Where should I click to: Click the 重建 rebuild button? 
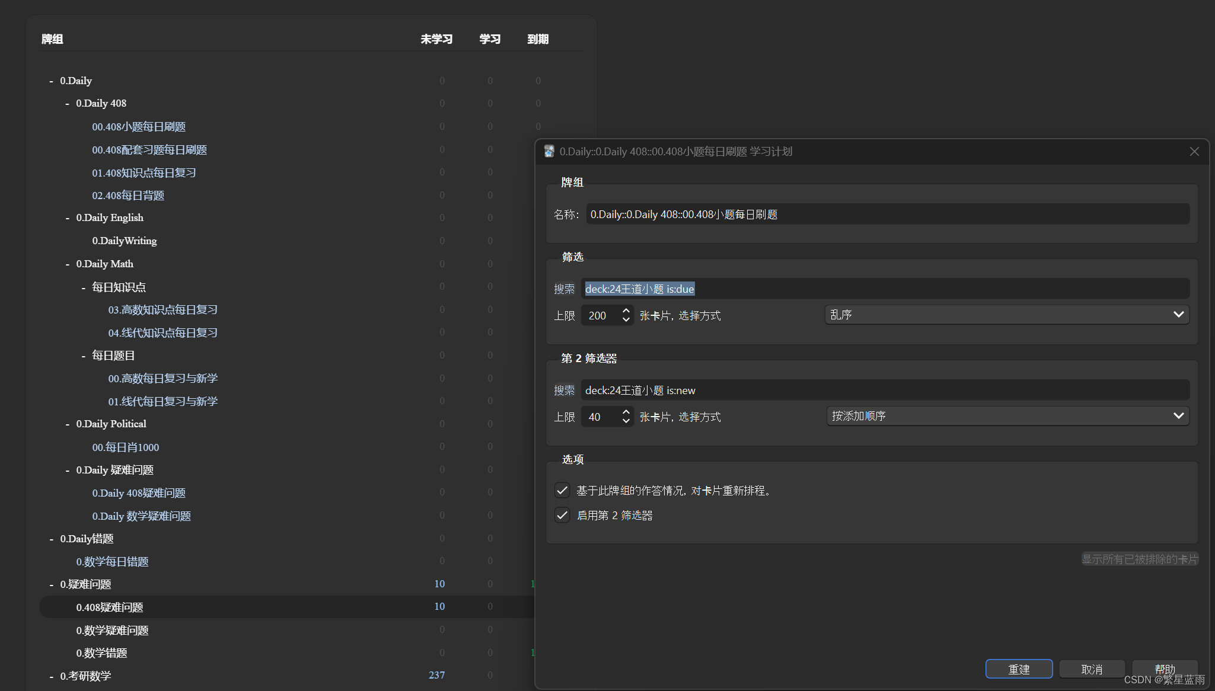click(x=1018, y=669)
